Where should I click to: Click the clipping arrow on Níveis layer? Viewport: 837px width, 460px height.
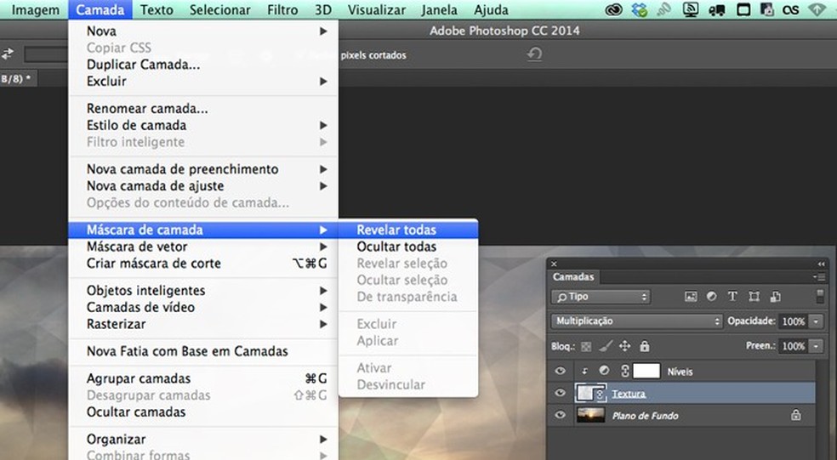pos(584,372)
